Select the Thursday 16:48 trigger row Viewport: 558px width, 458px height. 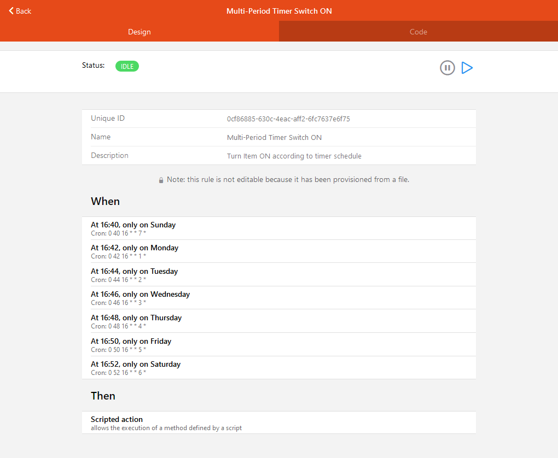click(278, 321)
